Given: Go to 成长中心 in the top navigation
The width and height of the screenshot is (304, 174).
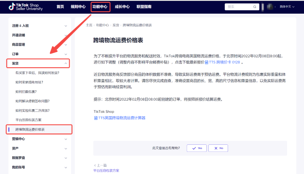Looking at the screenshot, I should pos(122,7).
